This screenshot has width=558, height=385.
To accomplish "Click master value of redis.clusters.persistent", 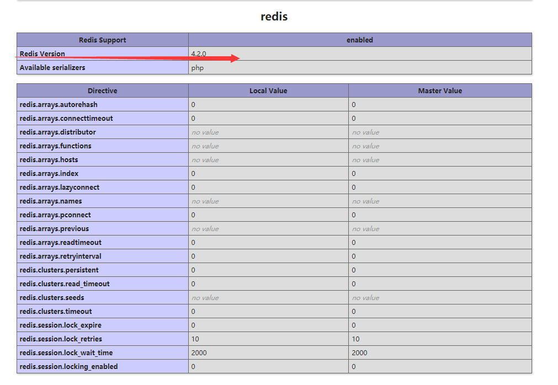I will click(x=354, y=270).
